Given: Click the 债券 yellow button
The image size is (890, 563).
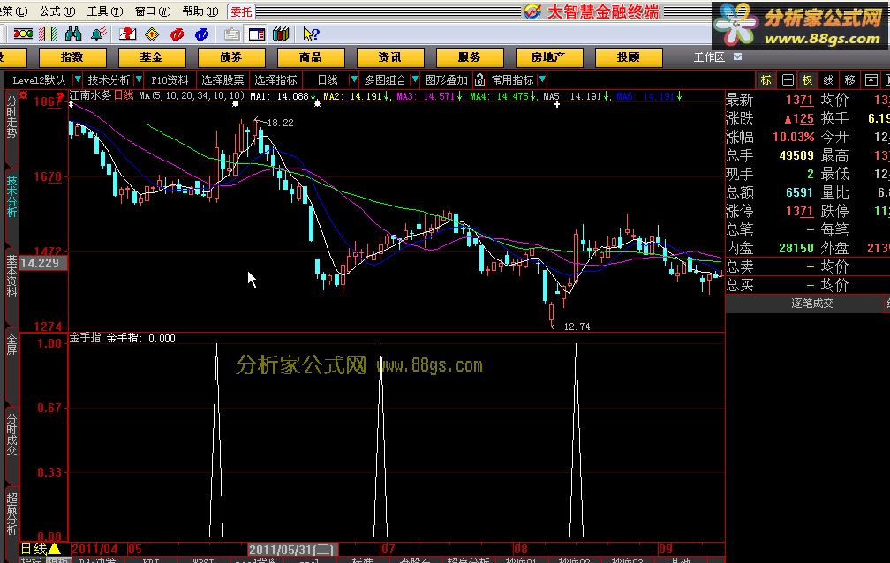Looking at the screenshot, I should [x=231, y=57].
